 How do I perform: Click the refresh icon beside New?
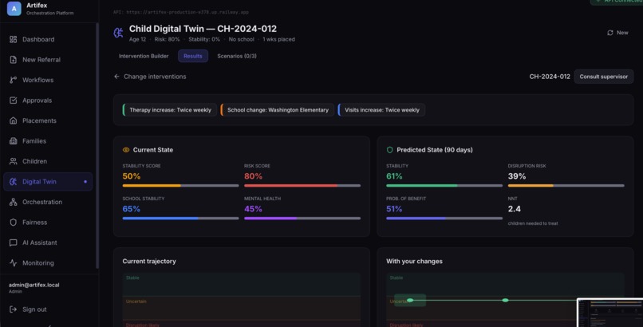click(x=610, y=33)
